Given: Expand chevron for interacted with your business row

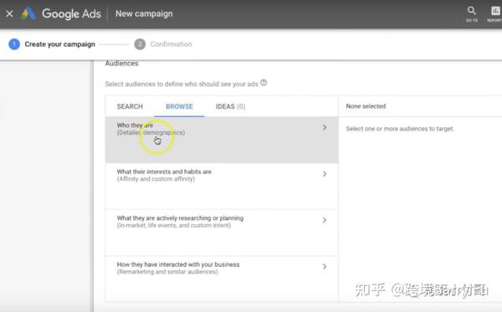Looking at the screenshot, I should (x=325, y=267).
